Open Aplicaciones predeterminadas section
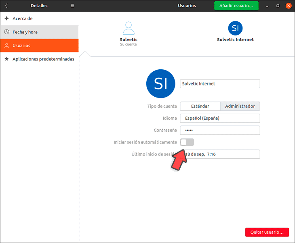This screenshot has width=295, height=243. [39, 59]
